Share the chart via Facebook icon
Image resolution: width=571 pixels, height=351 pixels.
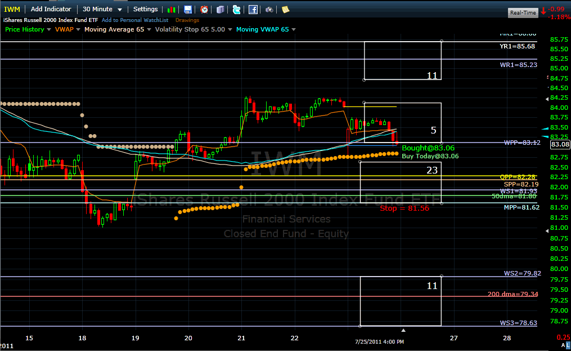click(x=253, y=10)
